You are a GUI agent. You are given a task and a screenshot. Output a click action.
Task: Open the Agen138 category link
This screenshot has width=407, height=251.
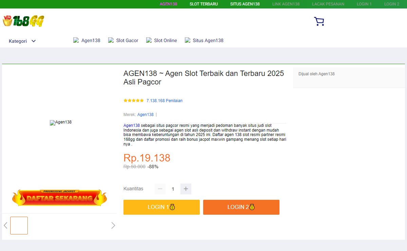87,40
